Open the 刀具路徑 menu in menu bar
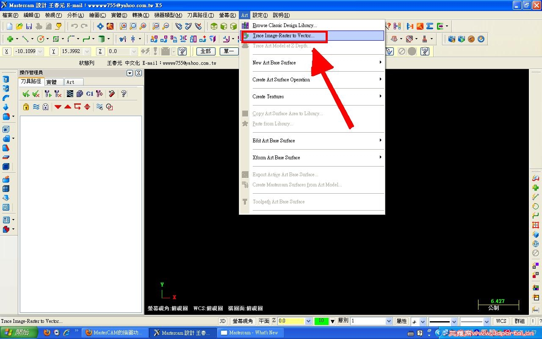The width and height of the screenshot is (542, 339). (x=200, y=15)
